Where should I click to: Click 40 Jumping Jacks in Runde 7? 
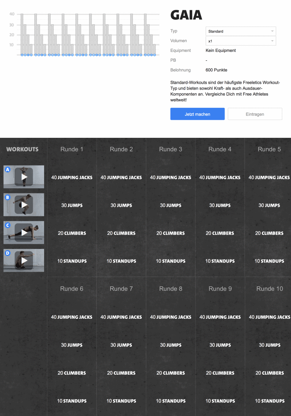pyautogui.click(x=121, y=317)
